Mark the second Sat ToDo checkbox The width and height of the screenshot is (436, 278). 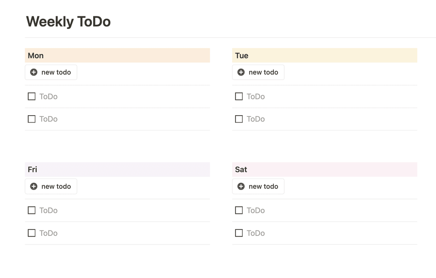(x=239, y=233)
